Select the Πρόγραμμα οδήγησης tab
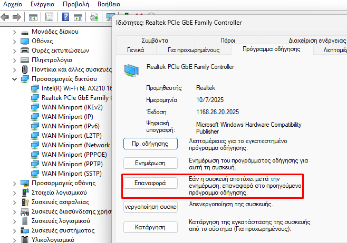347x243 pixels. [x=272, y=49]
